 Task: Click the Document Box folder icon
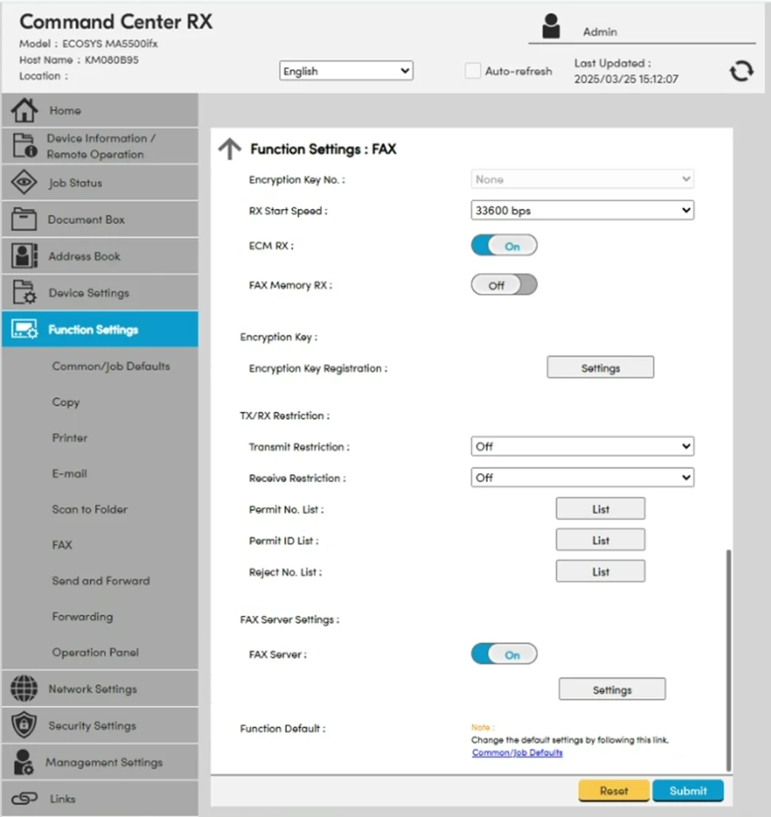(x=24, y=219)
